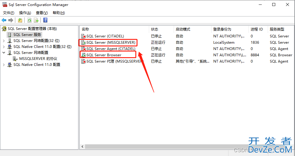Click the SQL Server 配置管理器 root node icon
The height and width of the screenshot is (156, 295).
4,29
